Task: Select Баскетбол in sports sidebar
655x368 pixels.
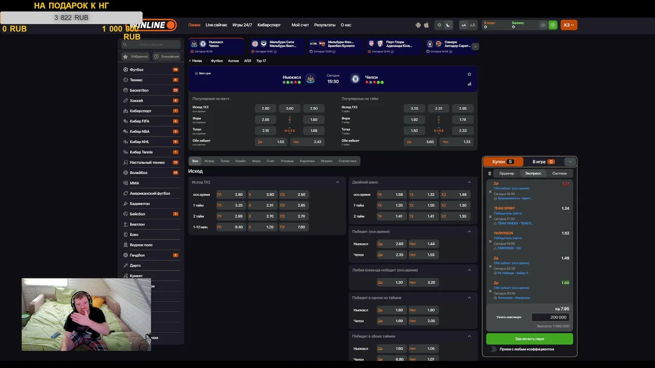Action: click(150, 90)
